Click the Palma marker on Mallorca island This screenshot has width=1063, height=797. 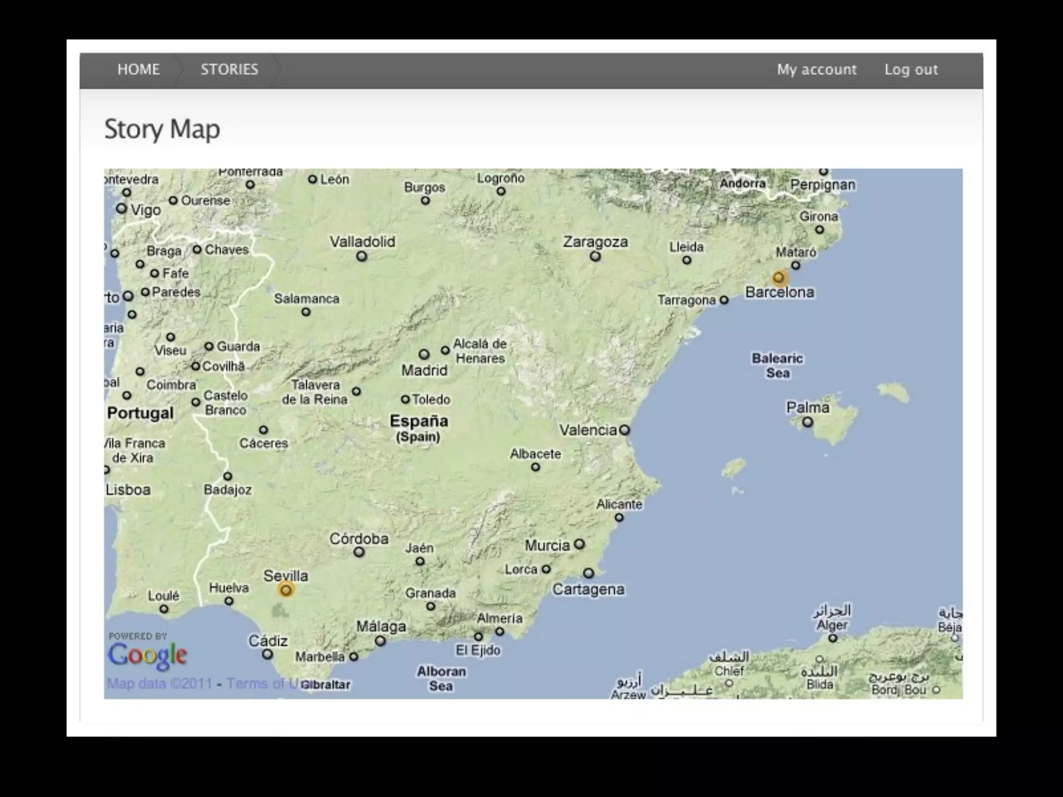point(808,422)
